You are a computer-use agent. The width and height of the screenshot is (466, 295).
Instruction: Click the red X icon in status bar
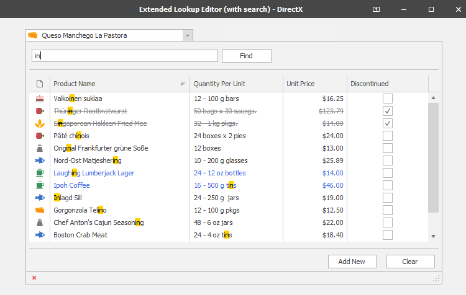click(34, 278)
